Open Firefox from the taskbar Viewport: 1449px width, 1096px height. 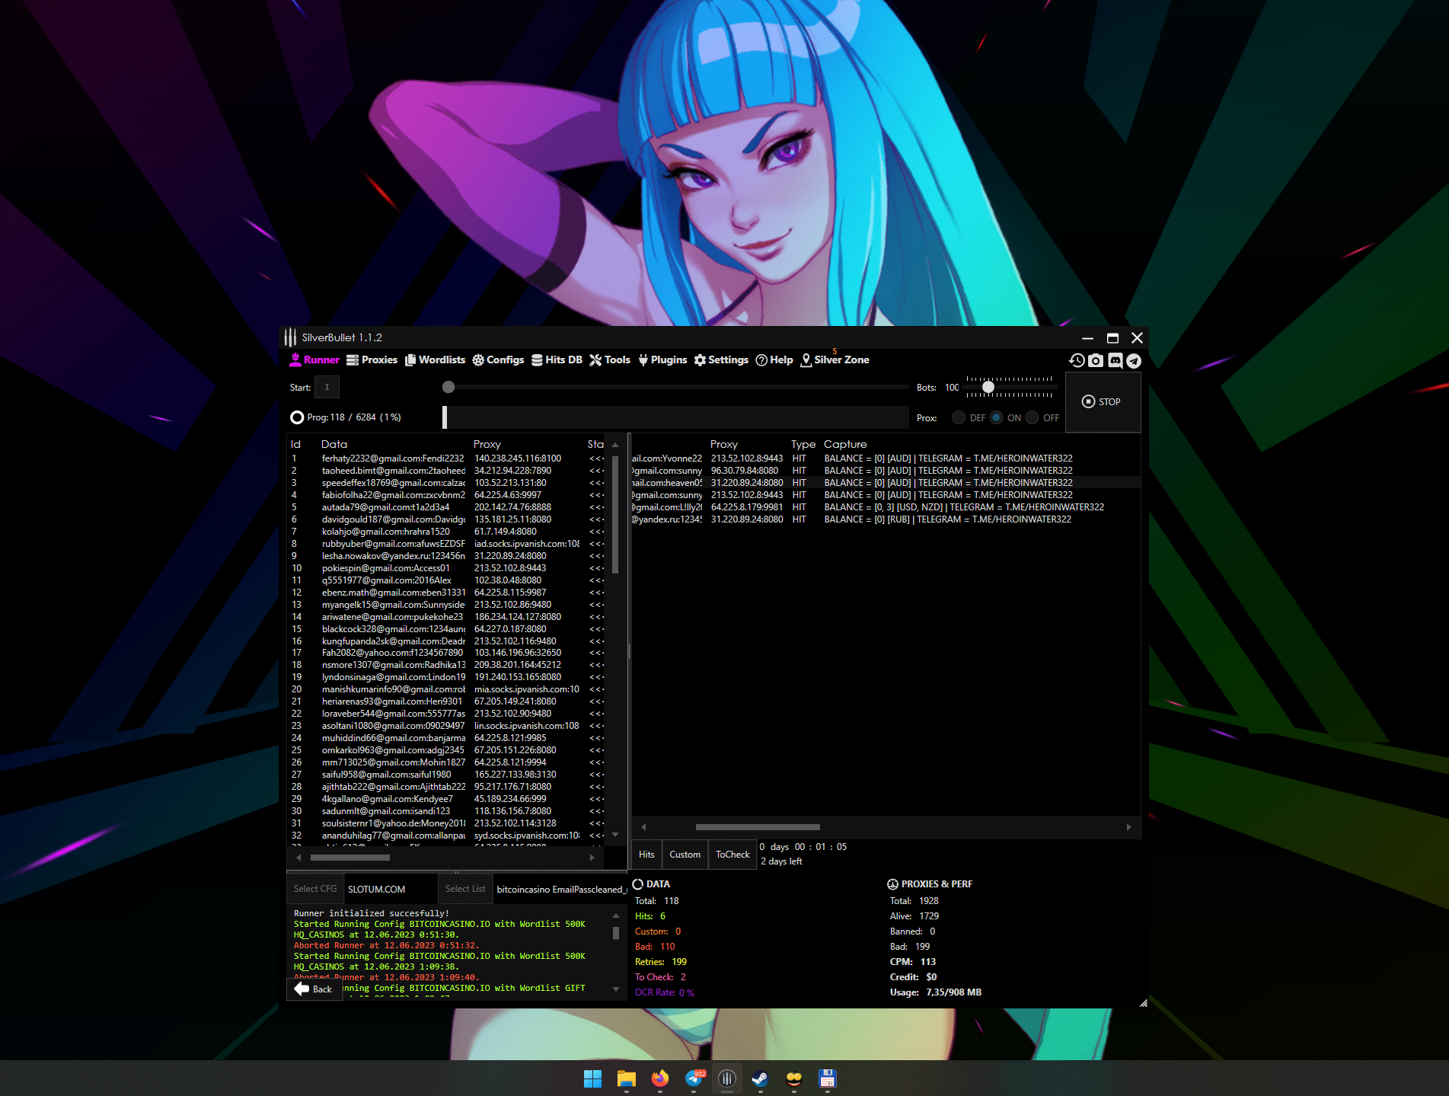660,1078
